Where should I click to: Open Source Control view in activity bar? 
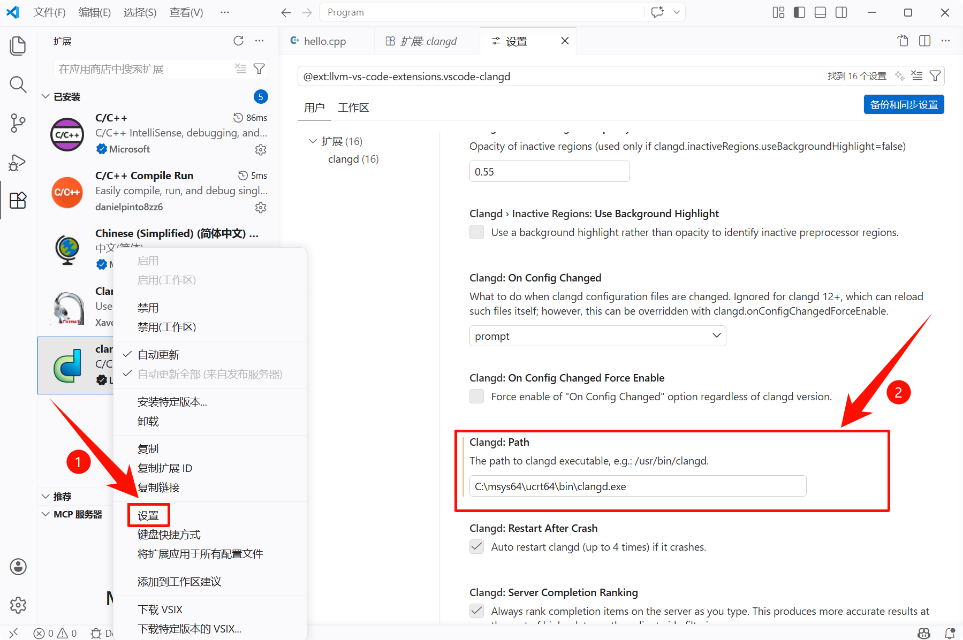[x=18, y=123]
